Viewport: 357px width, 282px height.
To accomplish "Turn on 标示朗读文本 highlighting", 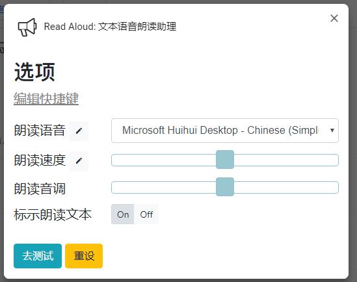I will [x=123, y=214].
